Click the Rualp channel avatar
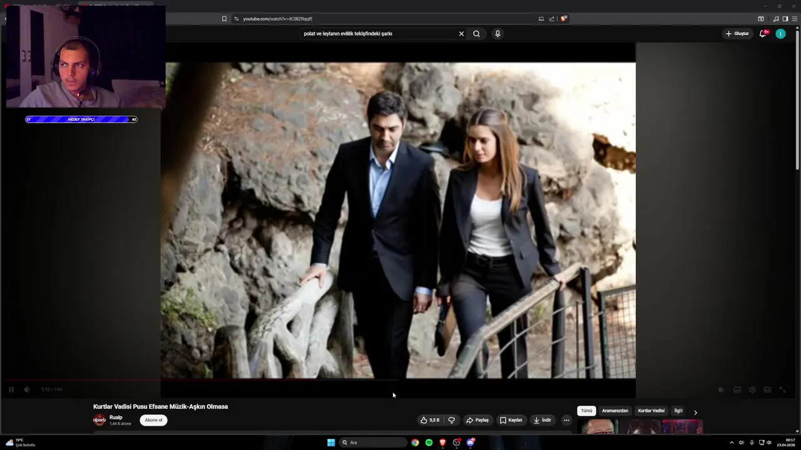Screen dimensions: 801x450 99,420
